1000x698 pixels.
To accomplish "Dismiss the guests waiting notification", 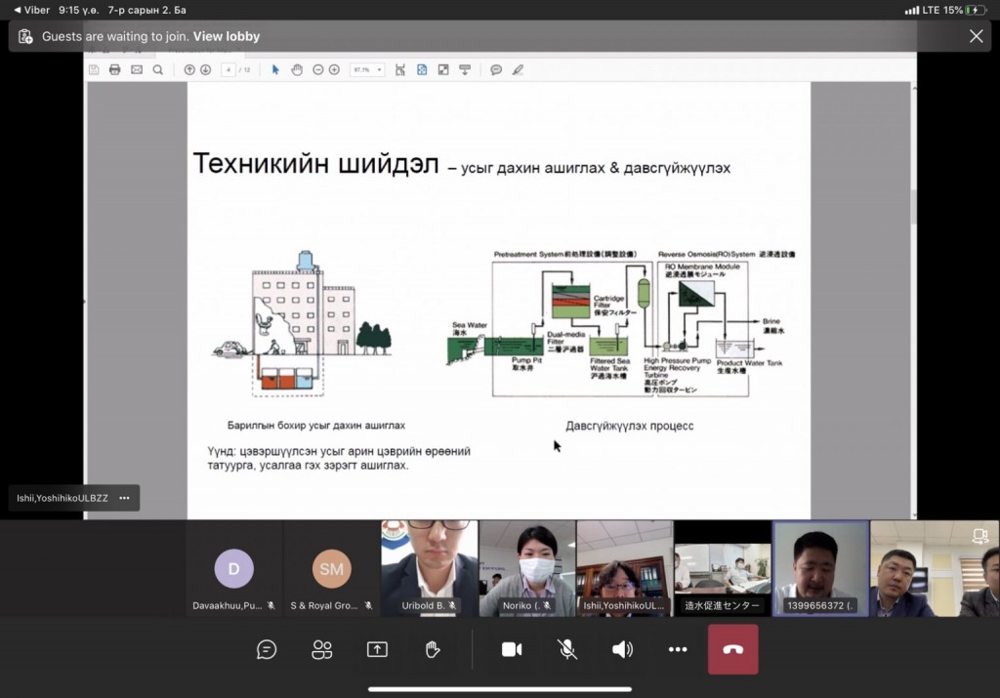I will (x=976, y=36).
